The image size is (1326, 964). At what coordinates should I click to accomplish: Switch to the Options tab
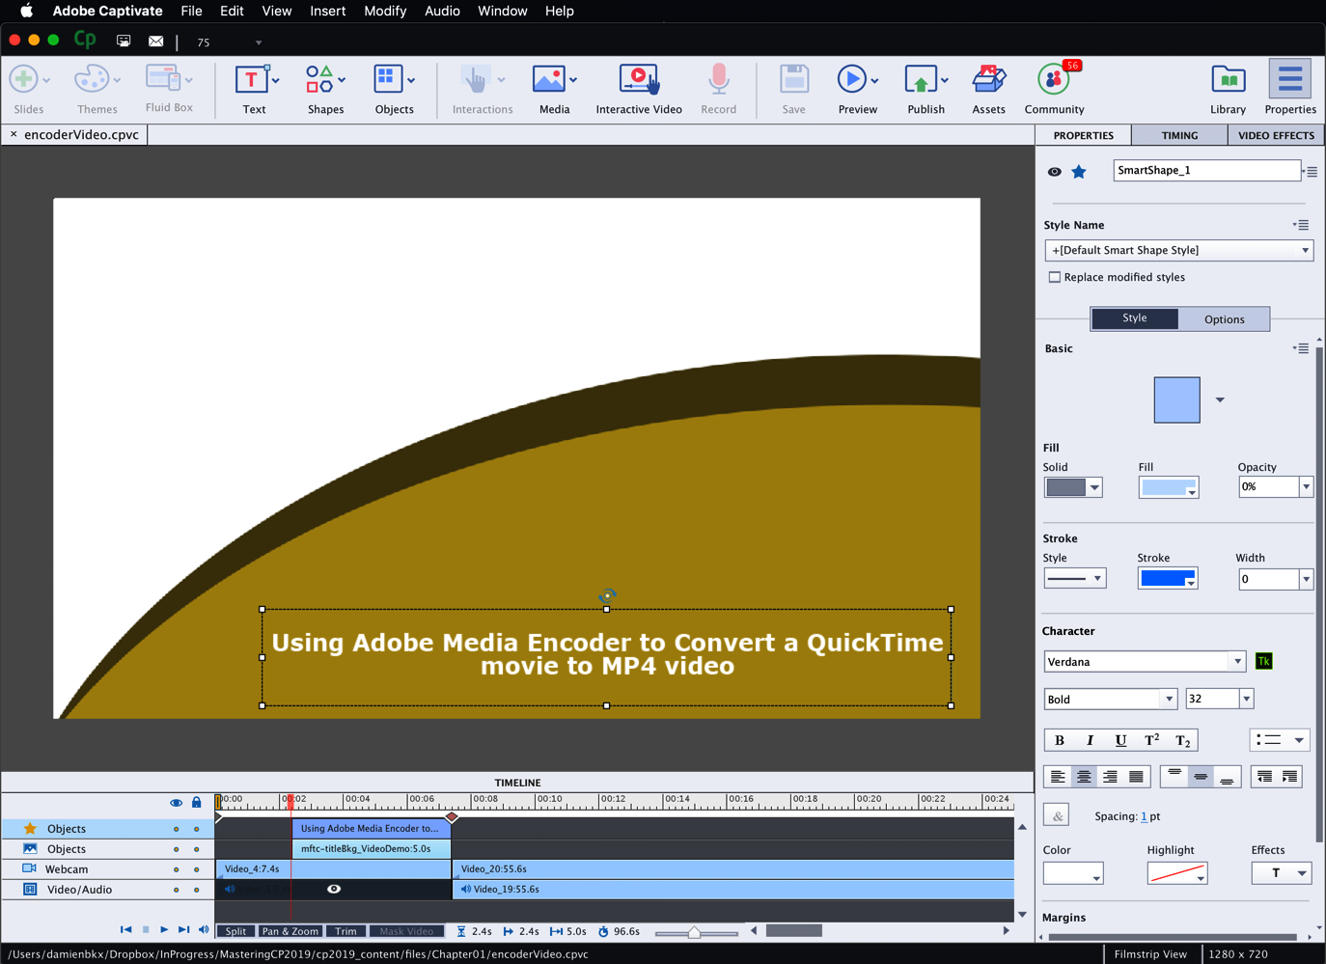pos(1224,319)
